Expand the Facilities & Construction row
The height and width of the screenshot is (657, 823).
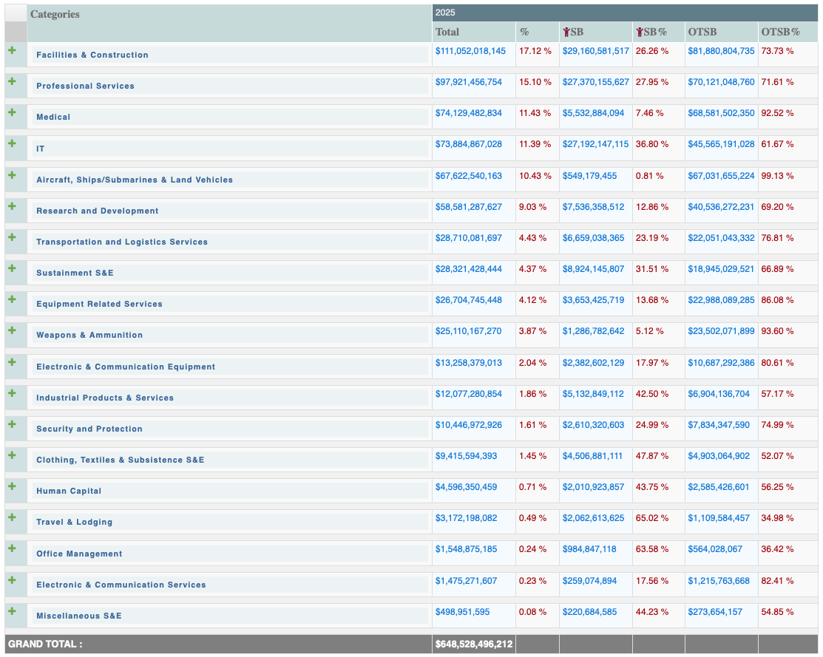coord(12,50)
